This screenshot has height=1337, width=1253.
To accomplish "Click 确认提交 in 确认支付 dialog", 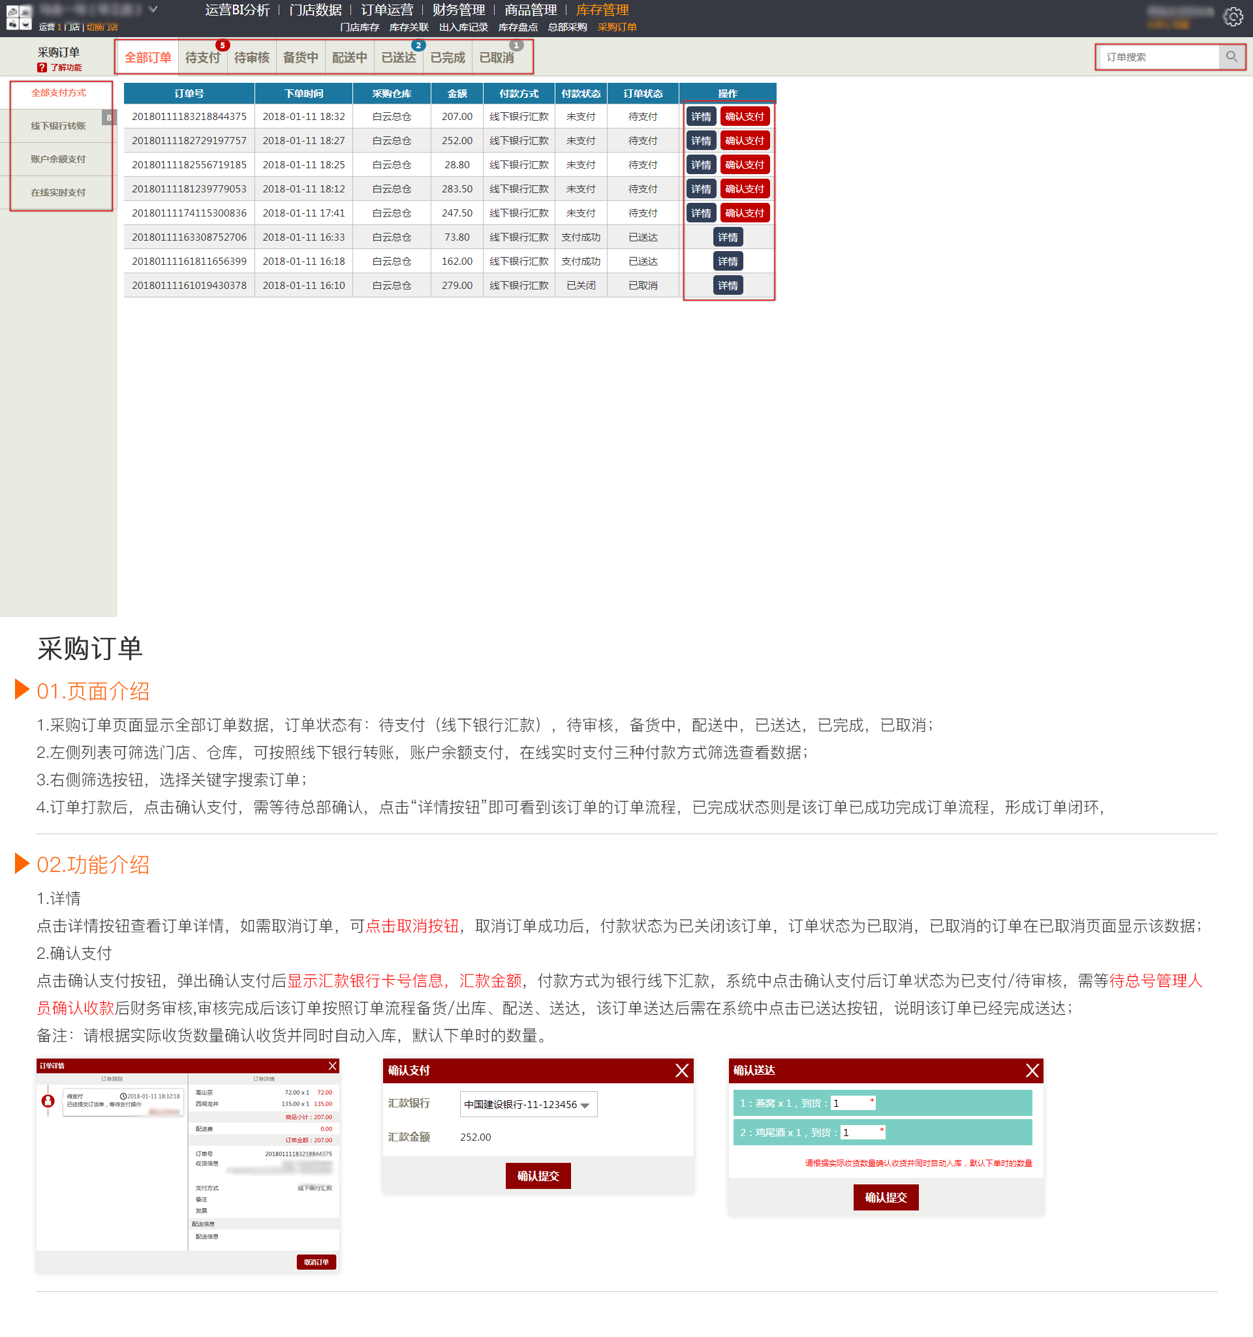I will (x=538, y=1176).
